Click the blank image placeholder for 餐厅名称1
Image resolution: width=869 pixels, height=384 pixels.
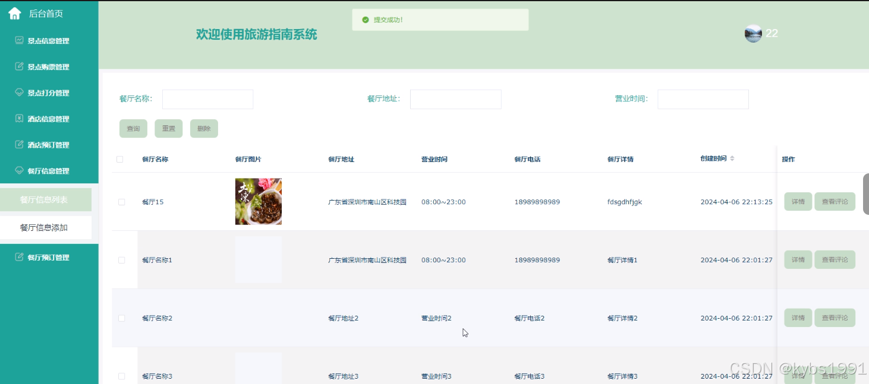[259, 259]
